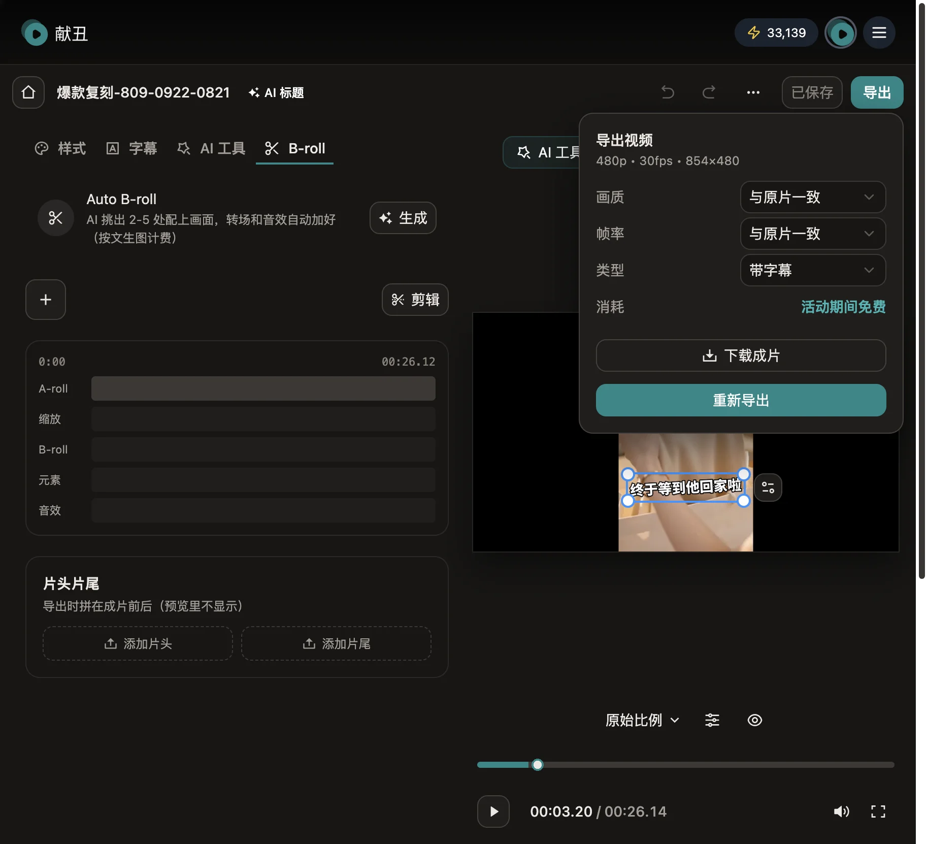Click the Auto B-roll scissors icon
The height and width of the screenshot is (844, 927).
(x=56, y=218)
